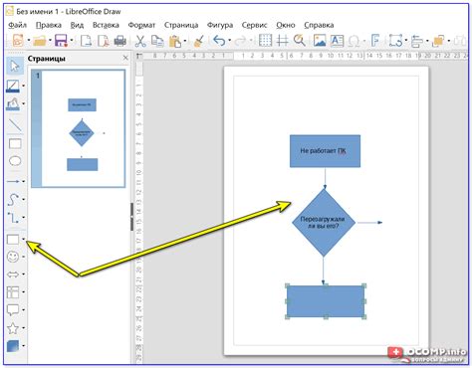Screen dimensions: 472x368
Task: Select the page 1 thumbnail
Action: 79,128
